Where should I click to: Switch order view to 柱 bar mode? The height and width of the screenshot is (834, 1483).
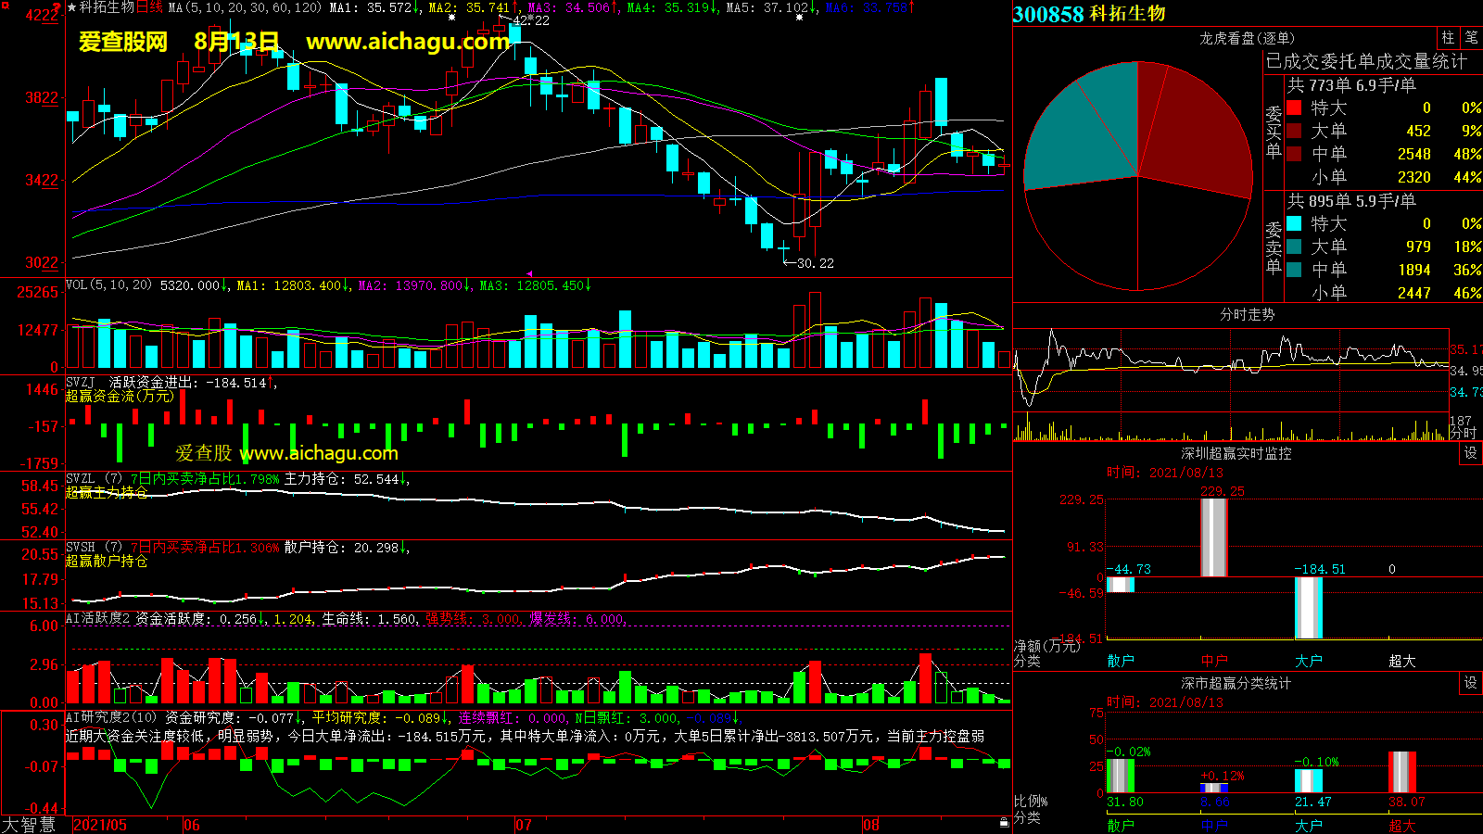(1448, 38)
